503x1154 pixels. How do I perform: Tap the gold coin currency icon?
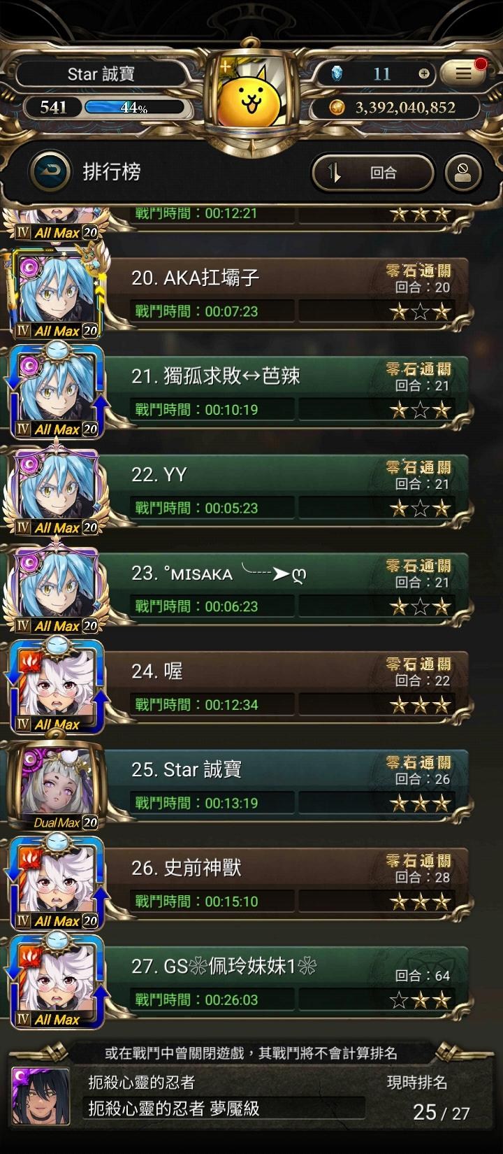tap(337, 107)
